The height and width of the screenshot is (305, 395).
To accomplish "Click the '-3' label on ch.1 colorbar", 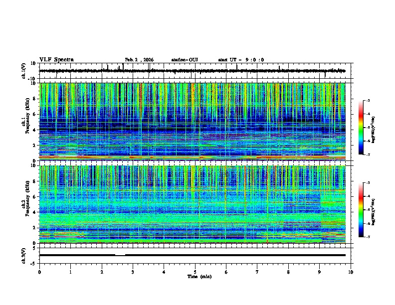I will [368, 100].
